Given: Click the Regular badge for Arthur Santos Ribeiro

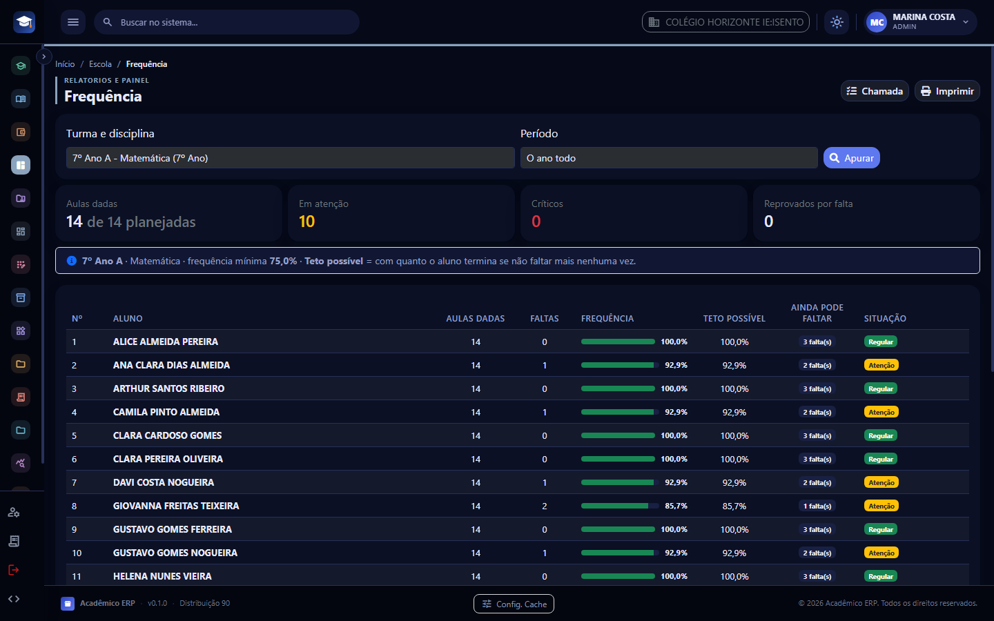Looking at the screenshot, I should (881, 388).
